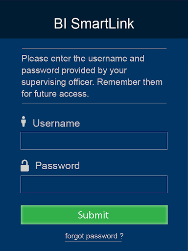The width and height of the screenshot is (188, 251).
Task: Click the divider line below the instructions
Action: (x=94, y=103)
